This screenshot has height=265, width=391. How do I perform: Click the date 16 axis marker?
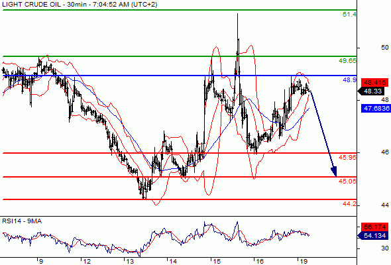(x=260, y=261)
